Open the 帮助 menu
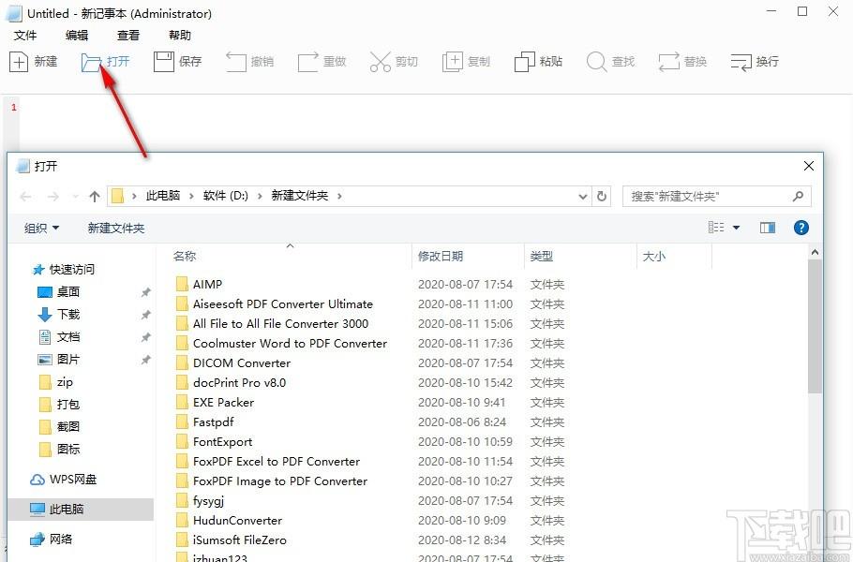Viewport: 853px width, 562px height. point(180,36)
